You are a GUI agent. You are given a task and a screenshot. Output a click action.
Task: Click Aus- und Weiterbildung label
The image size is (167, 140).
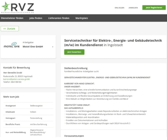pyautogui.click(x=15, y=132)
